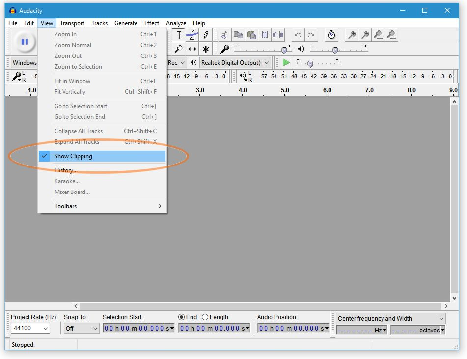Open the Realtek Digital Output dropdown
The width and height of the screenshot is (467, 359).
(x=235, y=63)
